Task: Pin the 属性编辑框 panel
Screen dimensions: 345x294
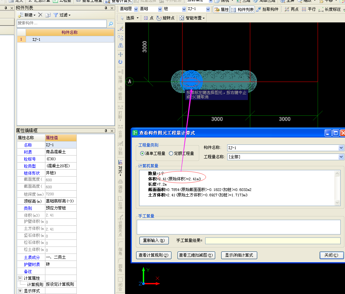Action: point(106,131)
